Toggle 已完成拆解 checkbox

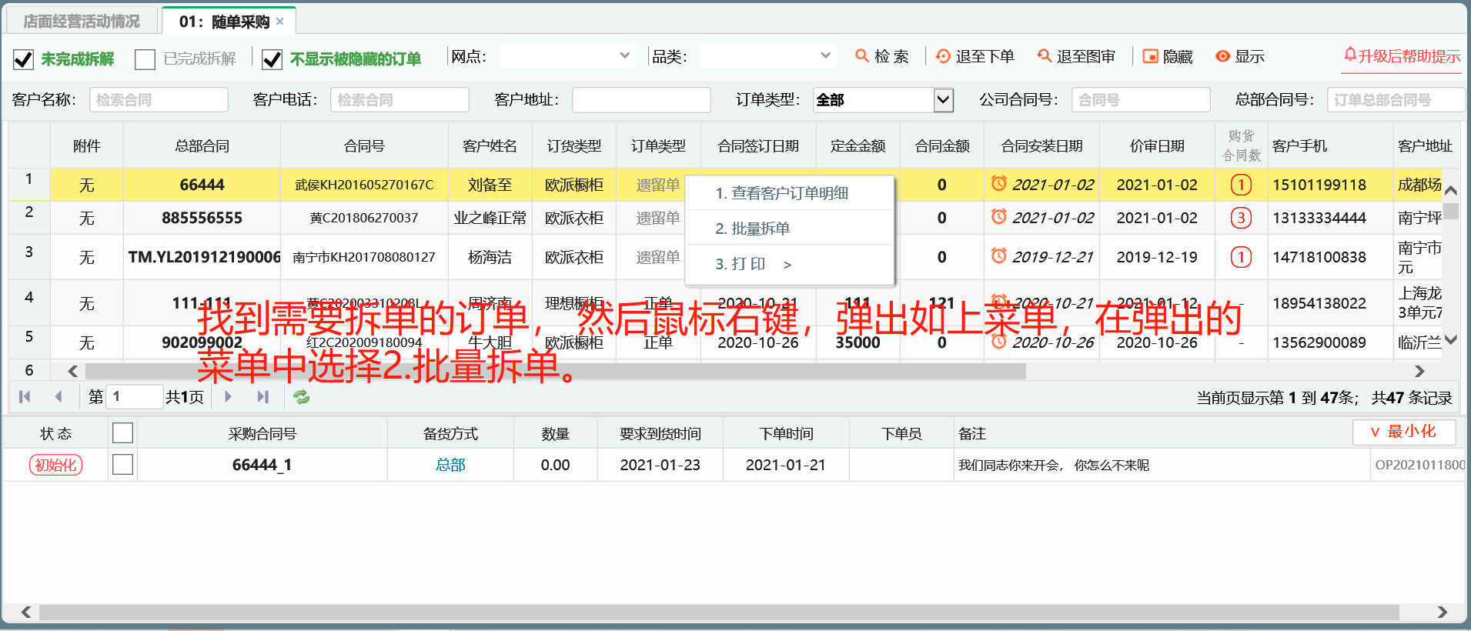[x=145, y=59]
